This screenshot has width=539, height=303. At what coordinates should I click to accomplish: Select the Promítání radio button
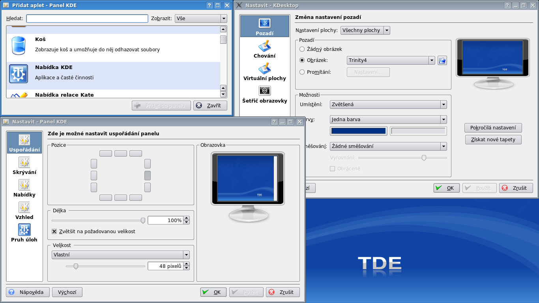(302, 72)
